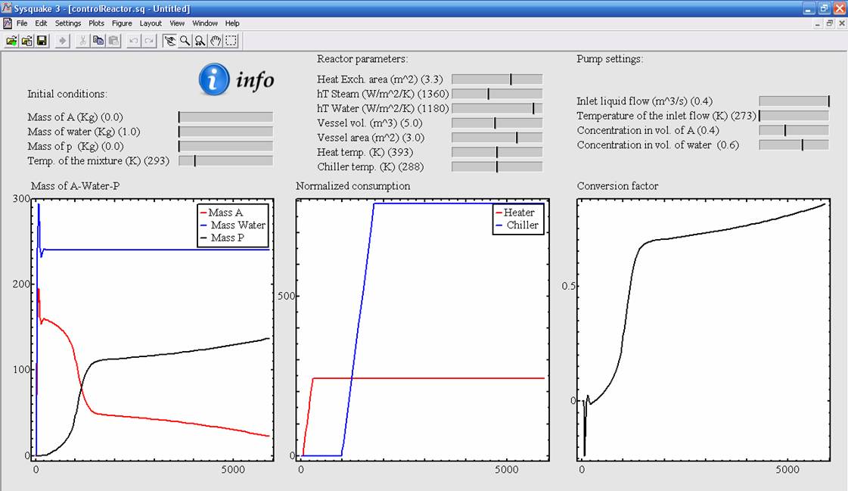Viewport: 848px width, 491px height.
Task: Select the manipulate pointer hand tool
Action: tap(169, 41)
